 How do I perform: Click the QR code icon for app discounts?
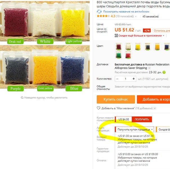(x=116, y=36)
